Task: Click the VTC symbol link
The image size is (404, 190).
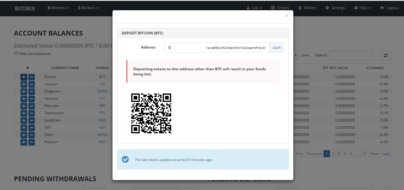Action: click(x=103, y=99)
